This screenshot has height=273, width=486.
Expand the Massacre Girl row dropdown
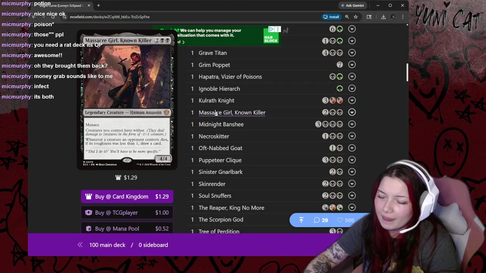352,112
